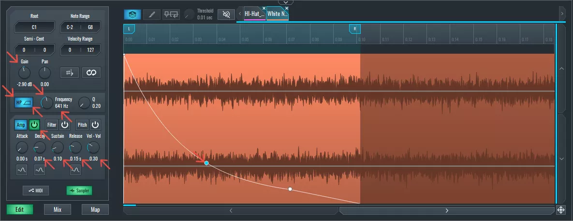Click the blue envelope control point
573x221 pixels.
(206, 163)
